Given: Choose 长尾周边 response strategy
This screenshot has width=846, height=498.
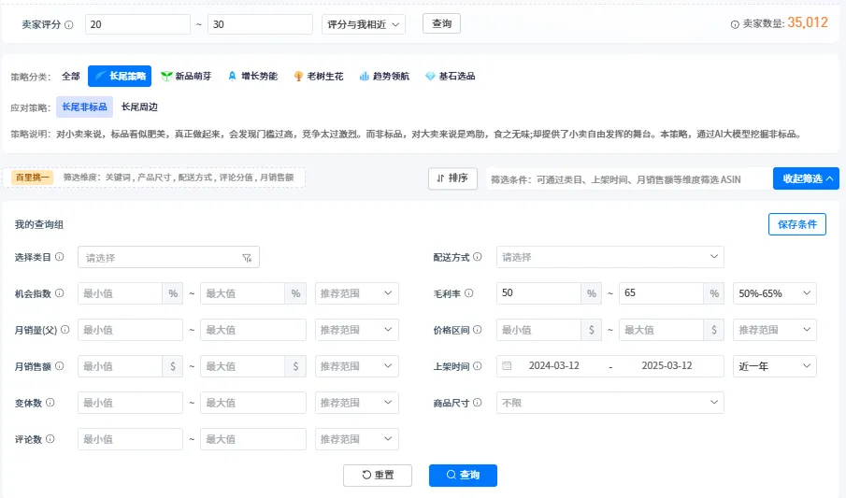Looking at the screenshot, I should click(x=139, y=107).
